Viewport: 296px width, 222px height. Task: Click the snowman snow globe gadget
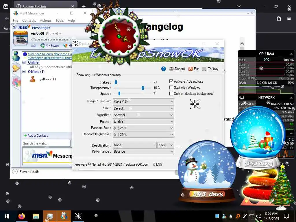point(207,172)
